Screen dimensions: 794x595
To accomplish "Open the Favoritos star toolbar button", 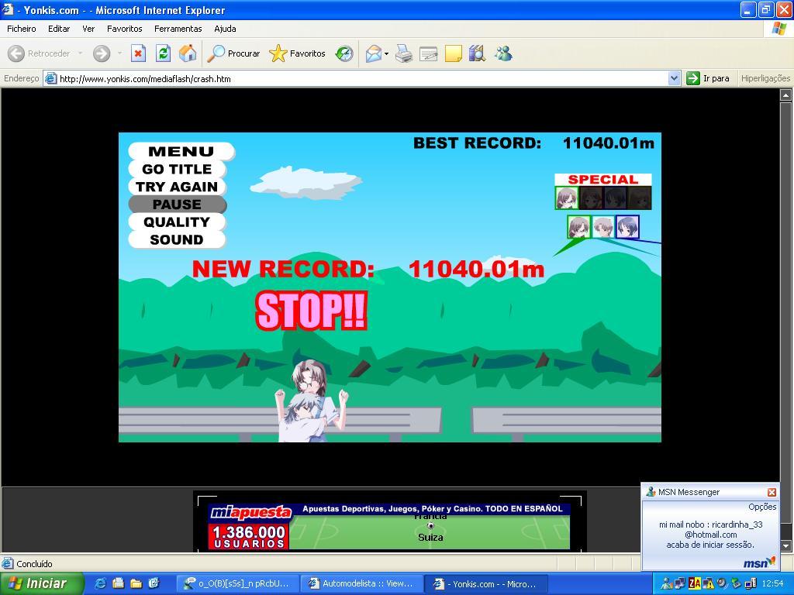I will point(297,53).
